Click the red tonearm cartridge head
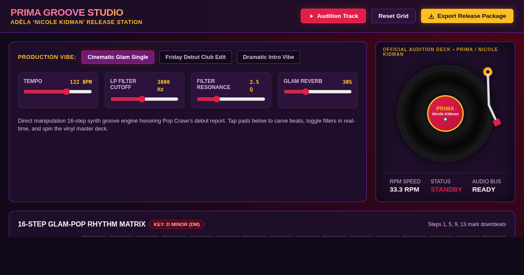The width and height of the screenshot is (524, 275). click(x=497, y=122)
